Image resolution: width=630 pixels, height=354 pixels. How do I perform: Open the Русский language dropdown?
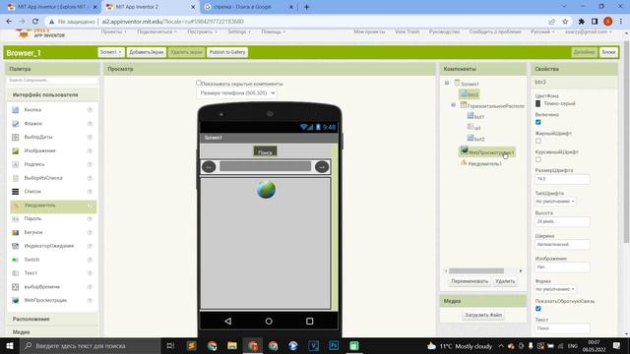click(x=542, y=31)
